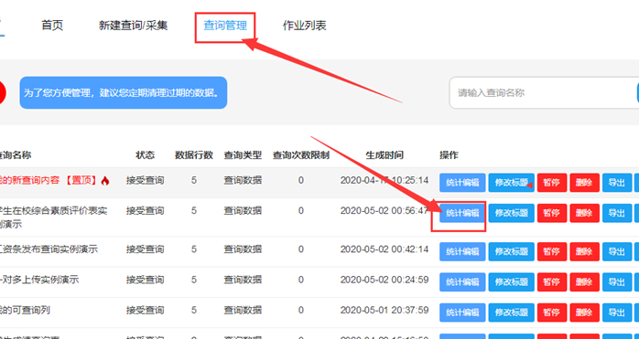Pause the 一对多上传实例演示 query
The height and width of the screenshot is (339, 639).
[552, 282]
